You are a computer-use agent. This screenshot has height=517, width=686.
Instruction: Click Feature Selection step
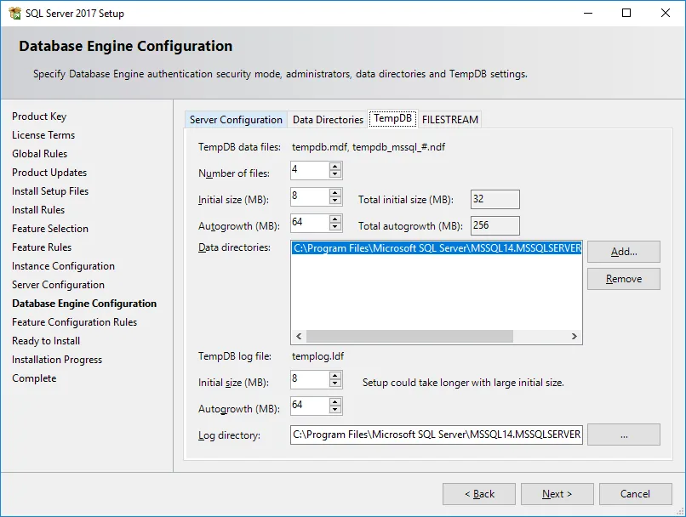click(x=50, y=229)
